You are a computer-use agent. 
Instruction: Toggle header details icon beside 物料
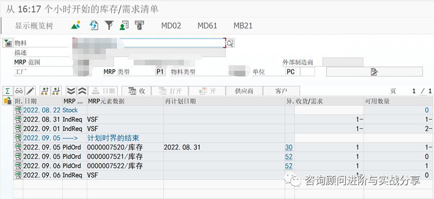click(8, 43)
